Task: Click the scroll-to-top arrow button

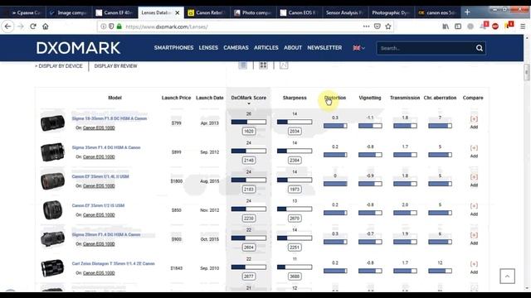Action: point(507,276)
